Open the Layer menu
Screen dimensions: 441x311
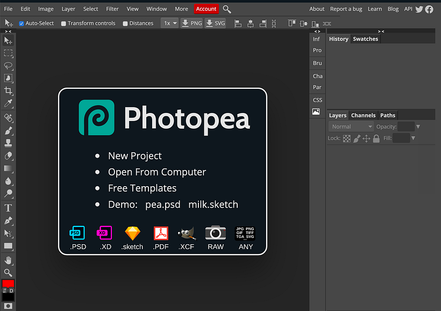pyautogui.click(x=68, y=9)
